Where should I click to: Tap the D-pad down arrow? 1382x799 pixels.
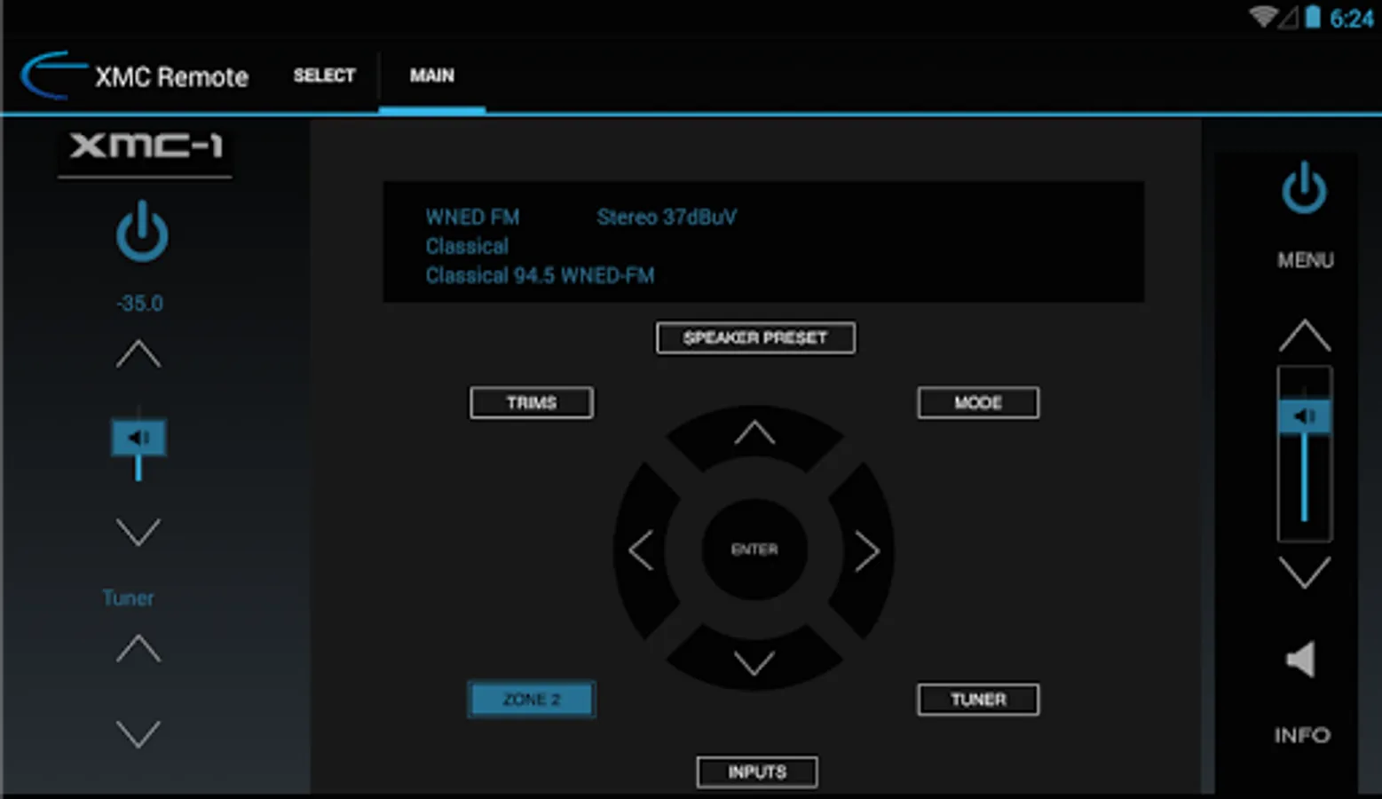click(x=754, y=661)
